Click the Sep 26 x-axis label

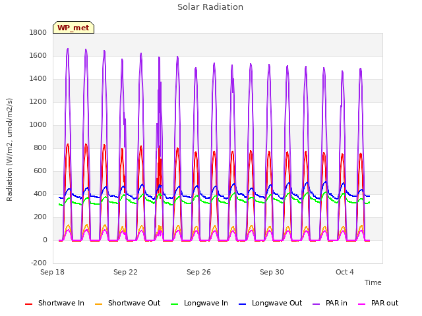tap(198, 272)
